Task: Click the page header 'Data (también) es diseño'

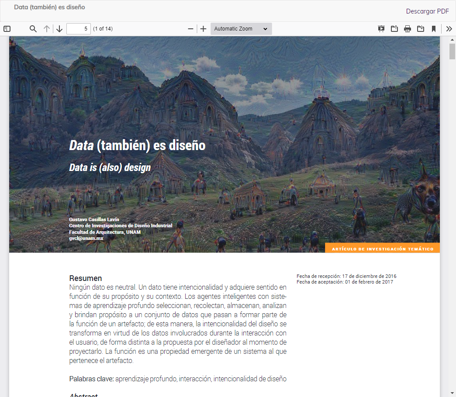Action: pyautogui.click(x=49, y=7)
